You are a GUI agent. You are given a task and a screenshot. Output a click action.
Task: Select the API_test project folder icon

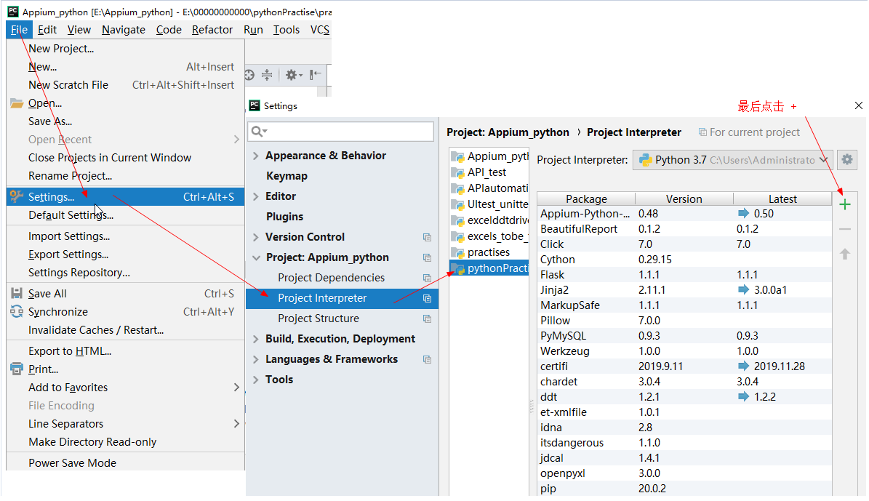457,172
